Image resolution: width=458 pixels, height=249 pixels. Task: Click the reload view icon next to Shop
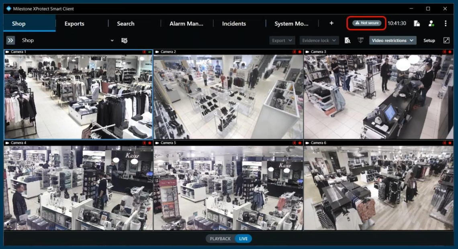tap(125, 40)
